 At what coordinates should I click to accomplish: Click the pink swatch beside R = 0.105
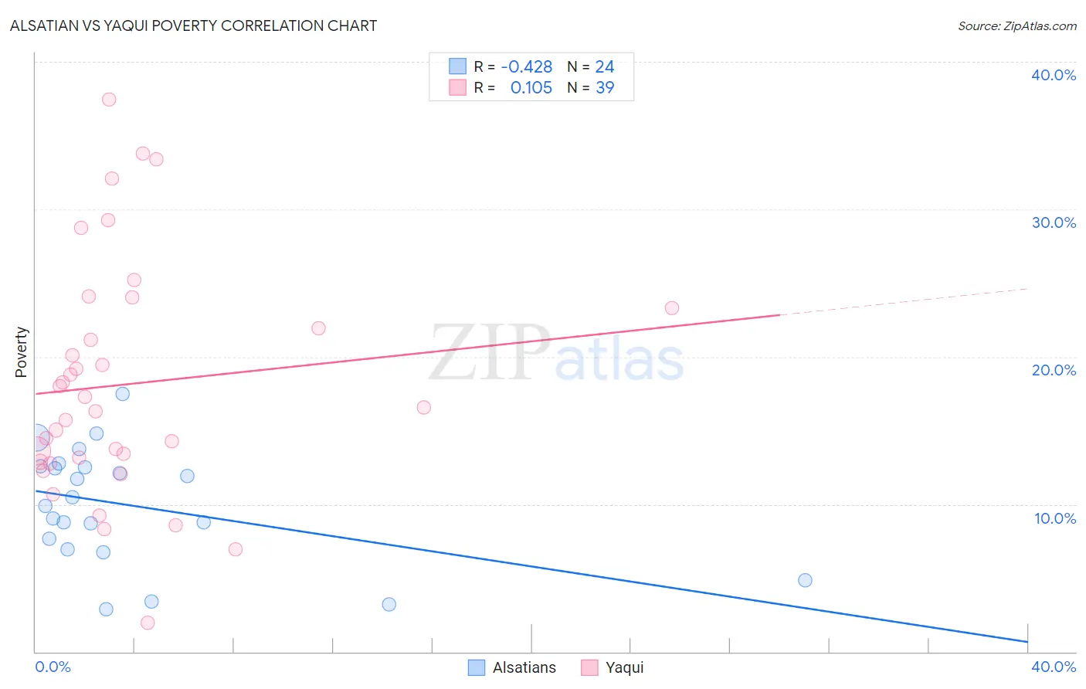(x=457, y=87)
